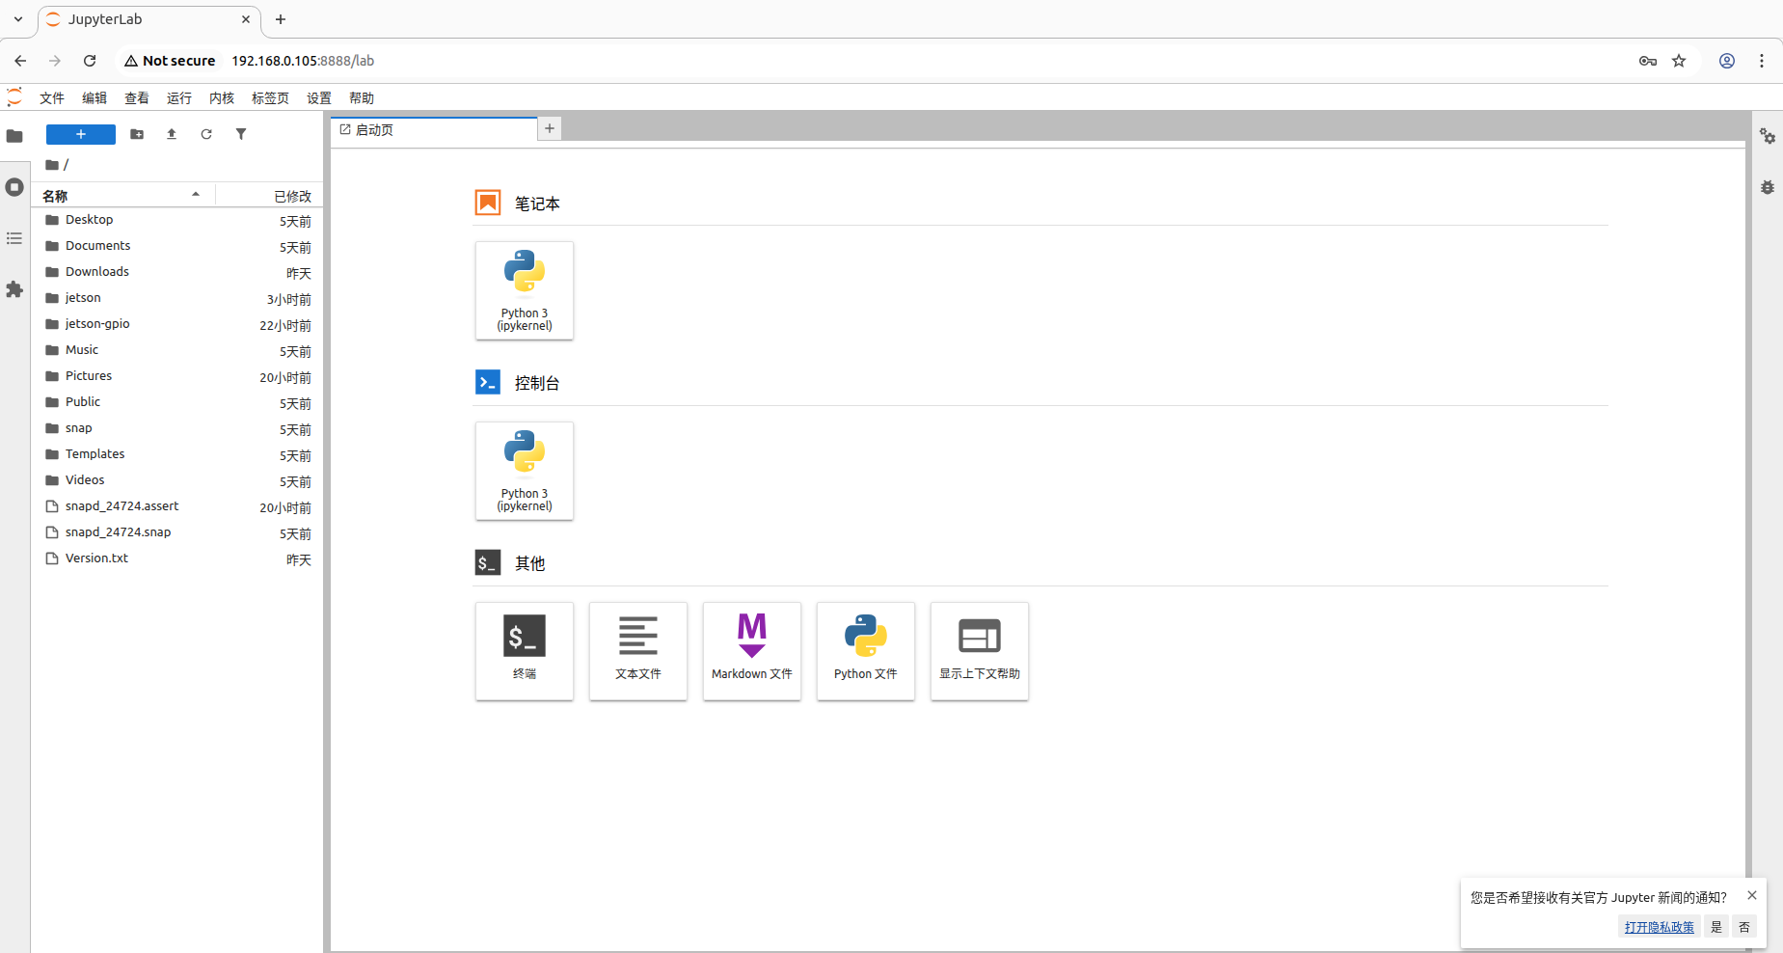The width and height of the screenshot is (1783, 953).
Task: Create a new folder in file browser
Action: 137,134
